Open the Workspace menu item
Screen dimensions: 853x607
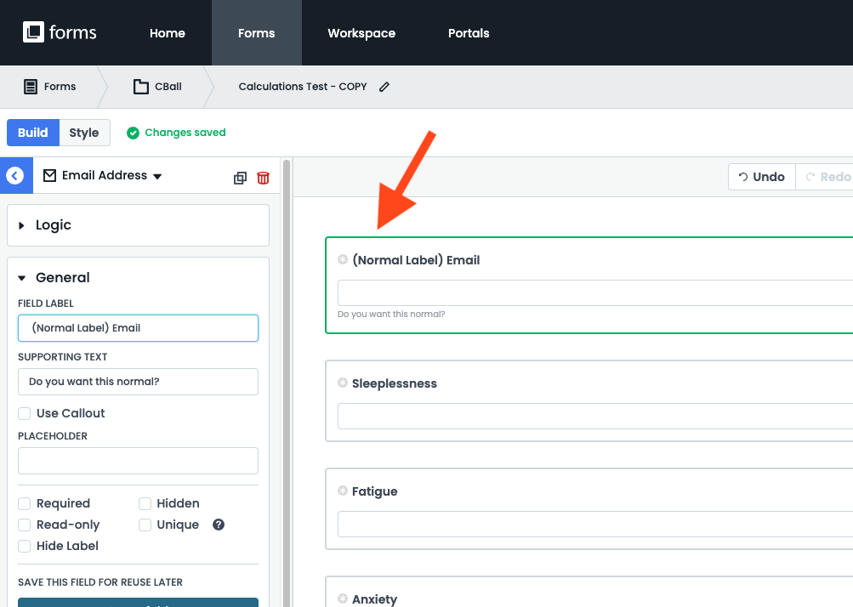(361, 33)
